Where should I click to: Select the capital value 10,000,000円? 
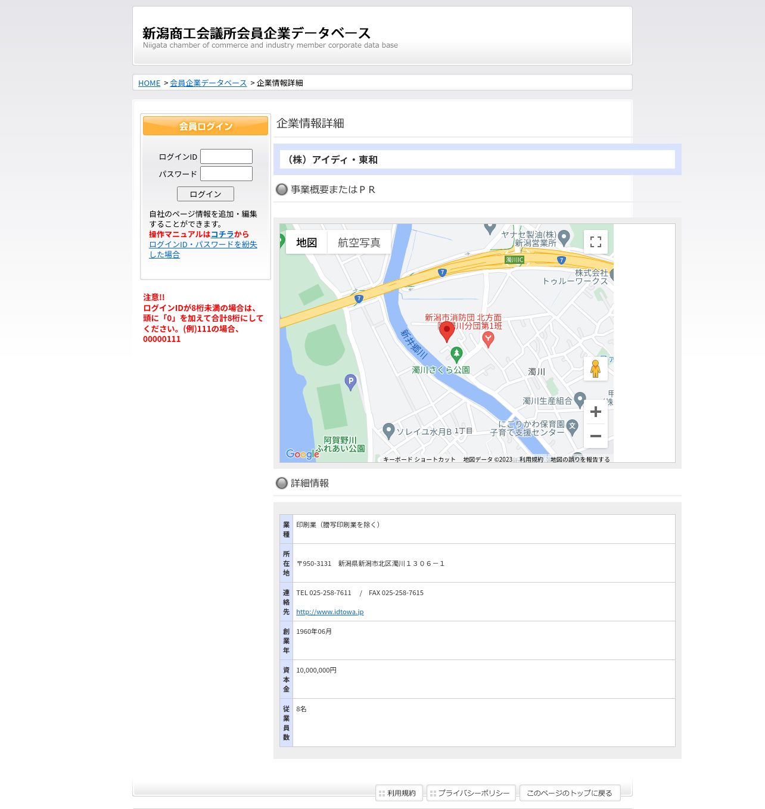pos(316,670)
